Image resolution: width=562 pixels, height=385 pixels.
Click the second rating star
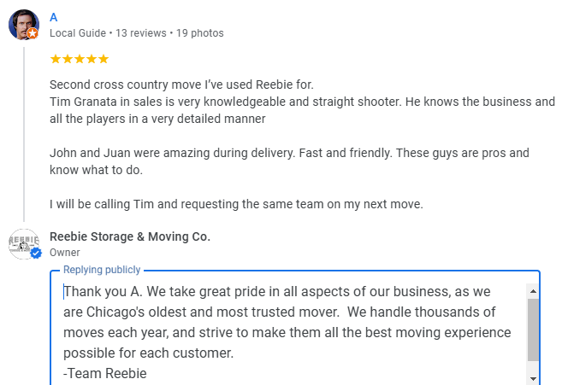[x=68, y=59]
